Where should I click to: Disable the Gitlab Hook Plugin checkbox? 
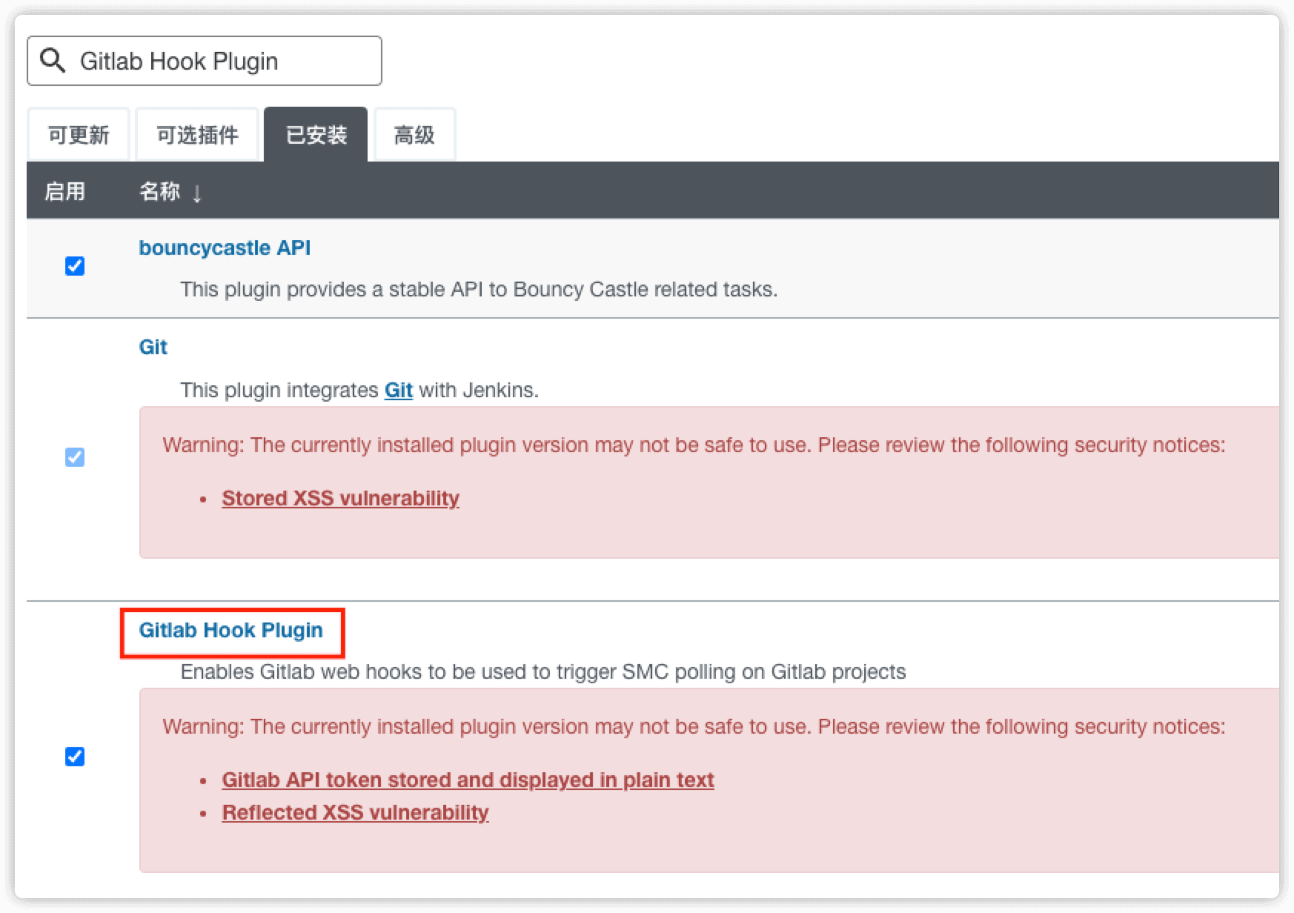tap(75, 757)
